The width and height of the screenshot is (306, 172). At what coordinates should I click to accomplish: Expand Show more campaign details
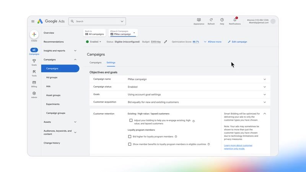click(213, 42)
